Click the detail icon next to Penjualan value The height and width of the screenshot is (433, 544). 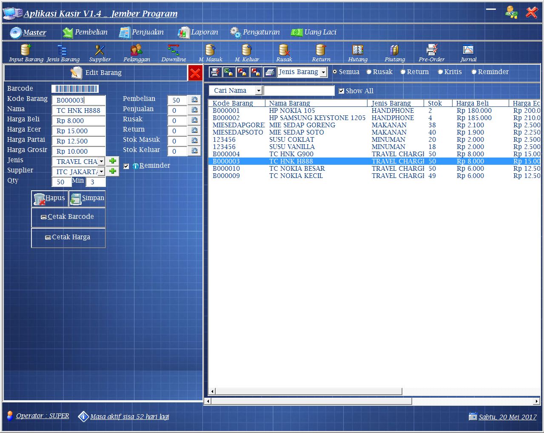pos(194,110)
